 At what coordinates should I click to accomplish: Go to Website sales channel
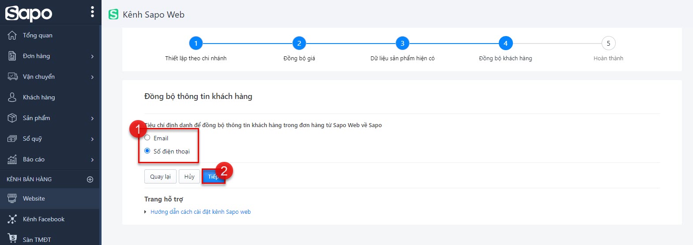[50, 198]
